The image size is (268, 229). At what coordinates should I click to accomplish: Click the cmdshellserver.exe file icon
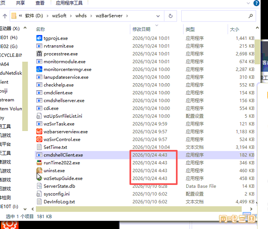point(39,100)
